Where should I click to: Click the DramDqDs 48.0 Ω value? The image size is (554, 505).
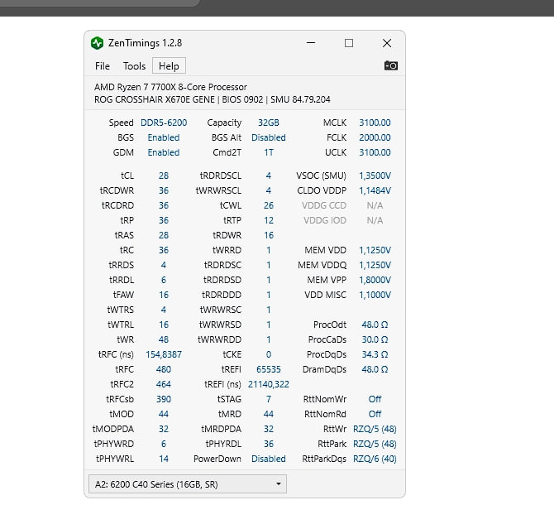tap(375, 369)
